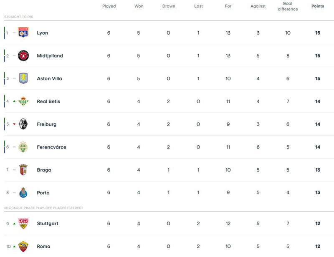Click the Played column header
This screenshot has height=257, width=334.
pyautogui.click(x=109, y=6)
